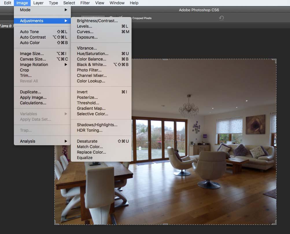
Task: Open Posterize adjustment
Action: coord(101,97)
